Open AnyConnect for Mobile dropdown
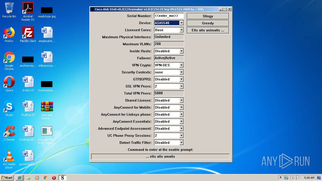The image size is (322, 181). (x=181, y=107)
